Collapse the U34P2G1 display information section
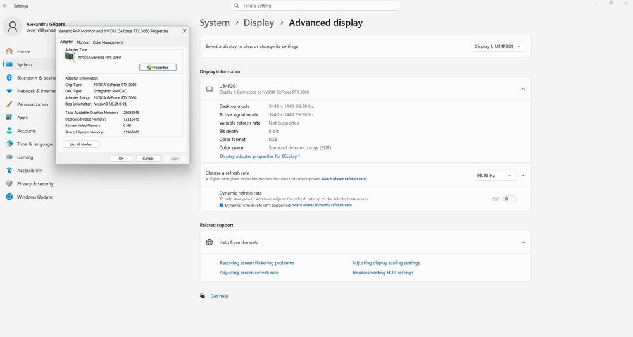633x337 pixels. 523,89
